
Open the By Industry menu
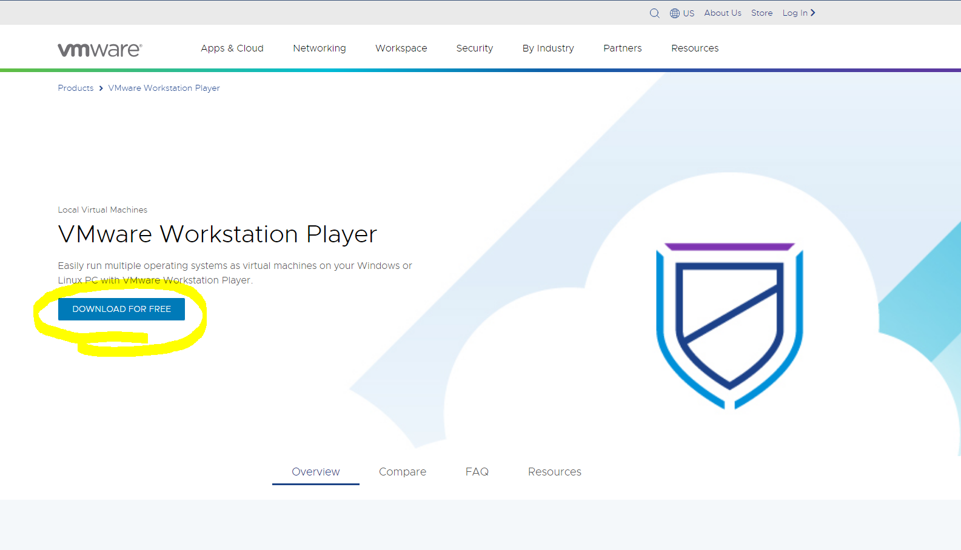(548, 48)
